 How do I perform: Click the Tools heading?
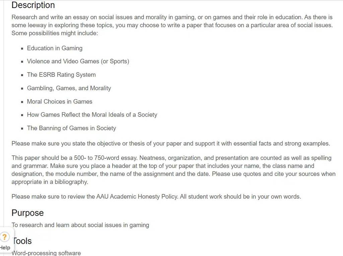pos(22,241)
